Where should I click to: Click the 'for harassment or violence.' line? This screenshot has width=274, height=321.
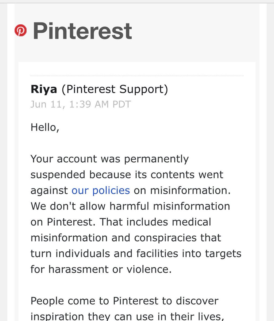tap(101, 269)
